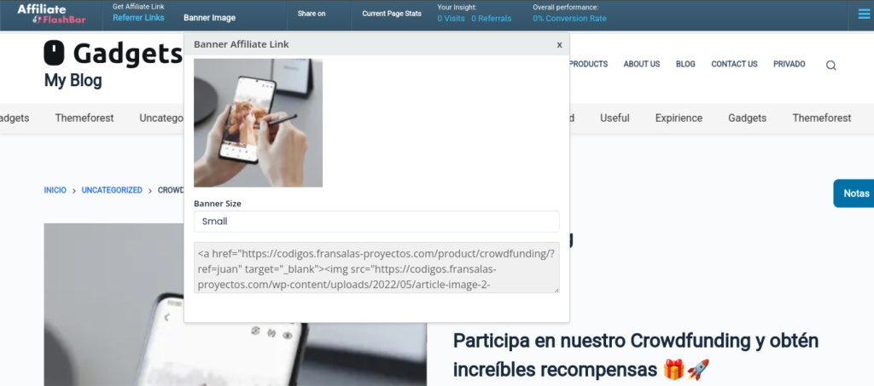
Task: Click the Get Affiliate Link label
Action: point(138,7)
